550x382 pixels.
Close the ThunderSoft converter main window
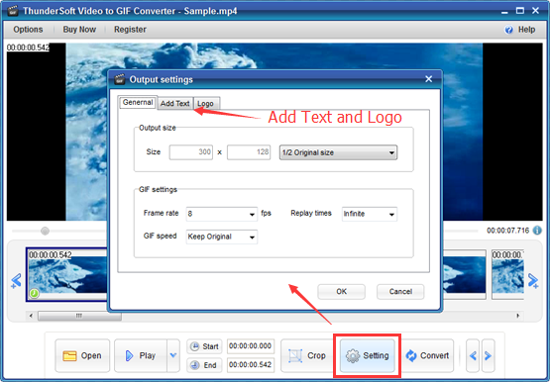click(535, 11)
